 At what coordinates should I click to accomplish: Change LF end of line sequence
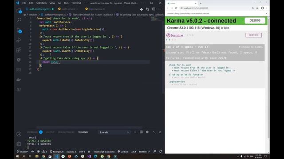[x=89, y=151]
